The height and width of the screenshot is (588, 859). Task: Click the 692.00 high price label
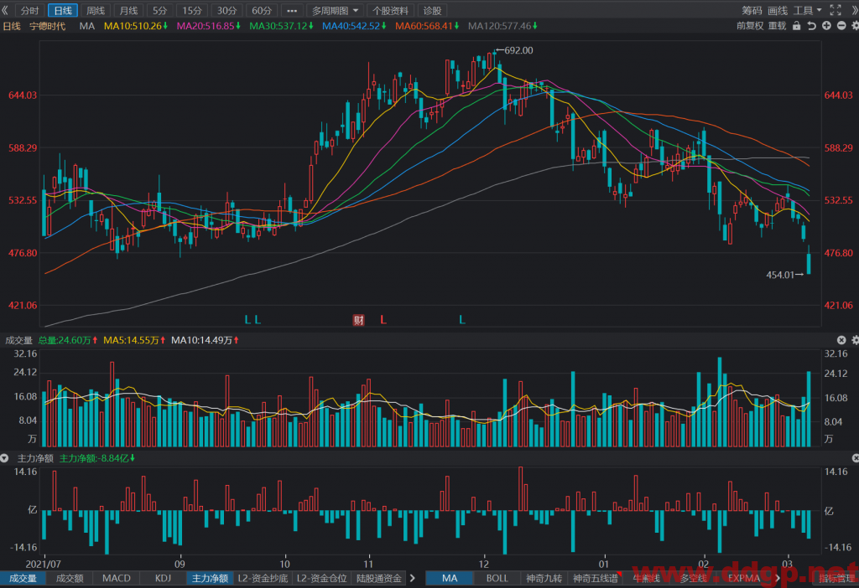(x=518, y=50)
